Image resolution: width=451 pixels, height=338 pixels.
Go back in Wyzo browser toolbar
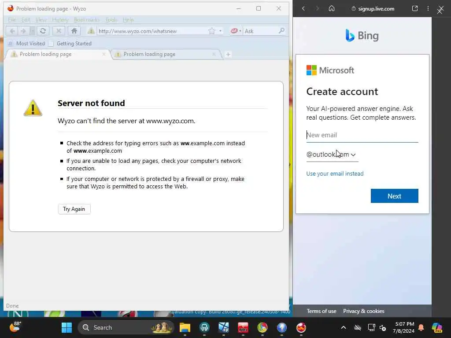click(x=12, y=31)
